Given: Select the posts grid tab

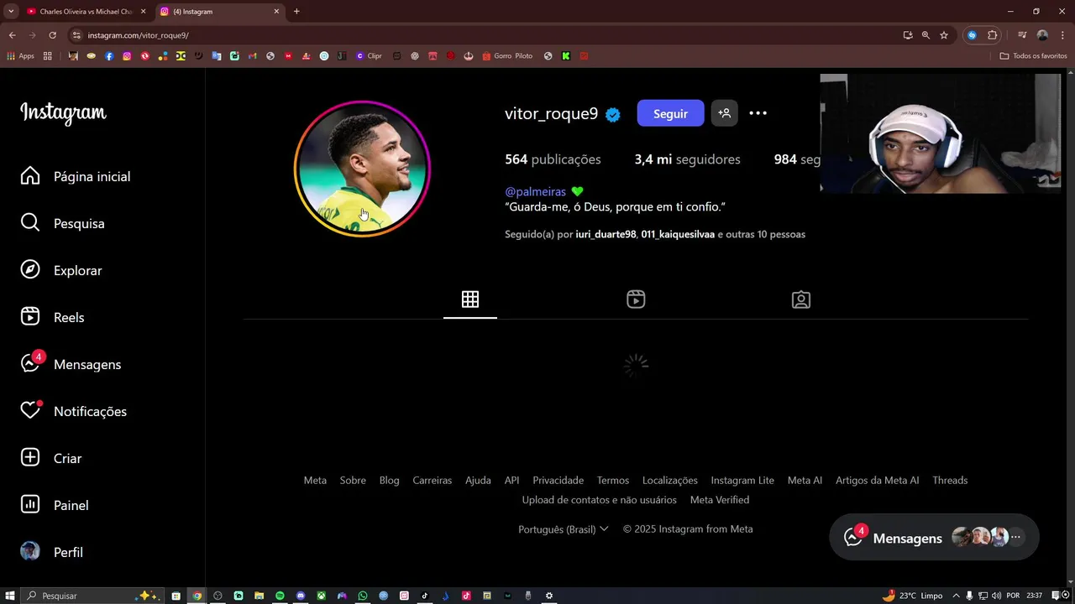Looking at the screenshot, I should (x=470, y=299).
